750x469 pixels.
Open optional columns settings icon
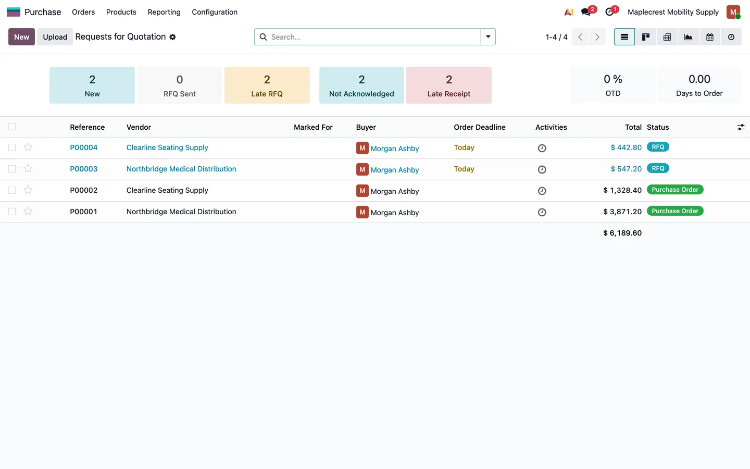741,127
